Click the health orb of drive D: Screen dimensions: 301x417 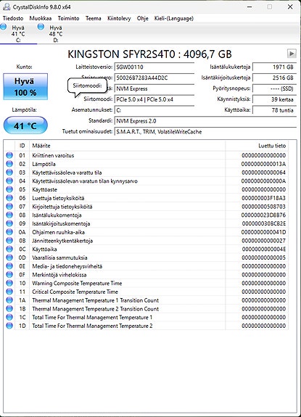41,27
